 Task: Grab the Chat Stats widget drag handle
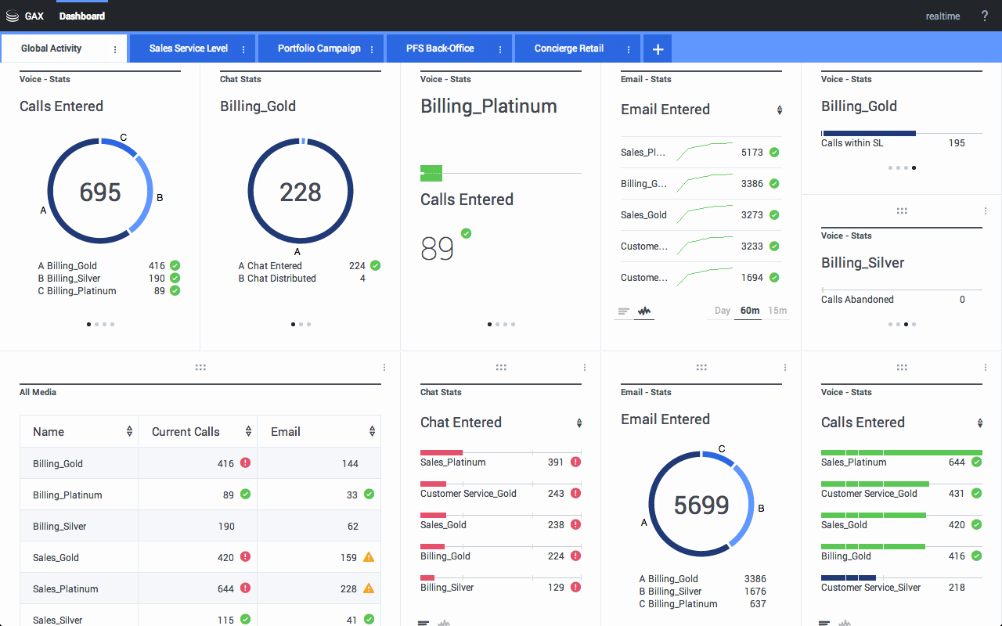pyautogui.click(x=501, y=368)
